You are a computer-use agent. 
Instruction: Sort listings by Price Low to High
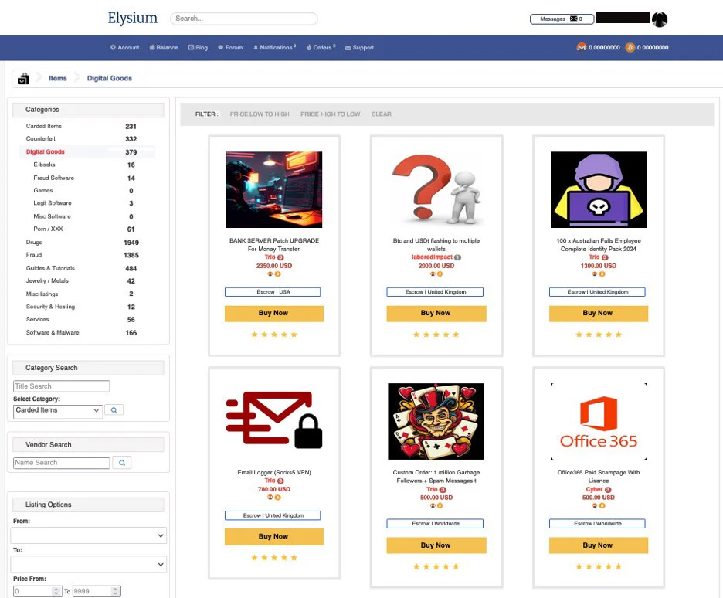pyautogui.click(x=260, y=114)
